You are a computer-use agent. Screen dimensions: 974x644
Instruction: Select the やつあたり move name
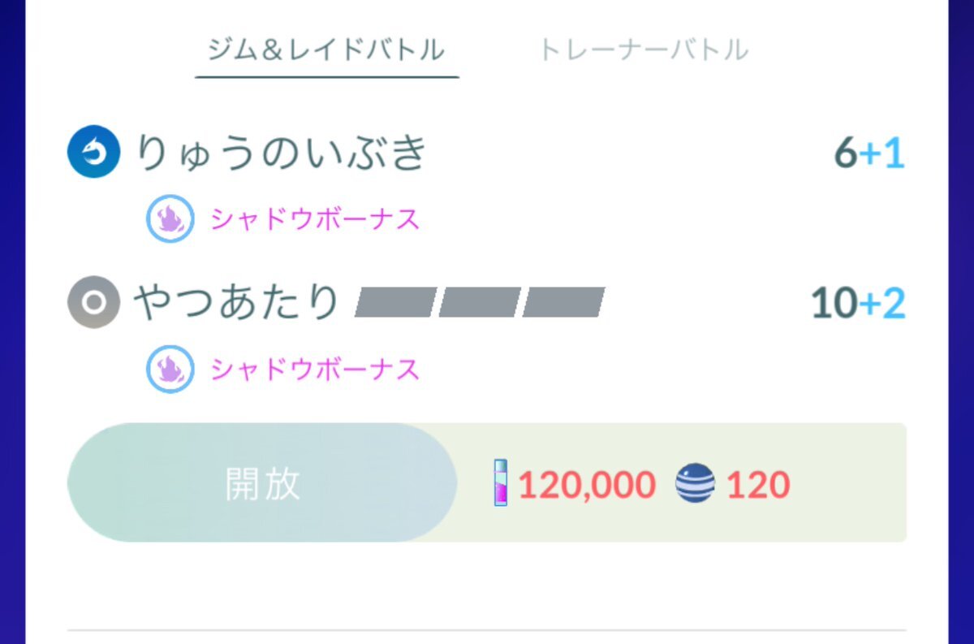237,302
